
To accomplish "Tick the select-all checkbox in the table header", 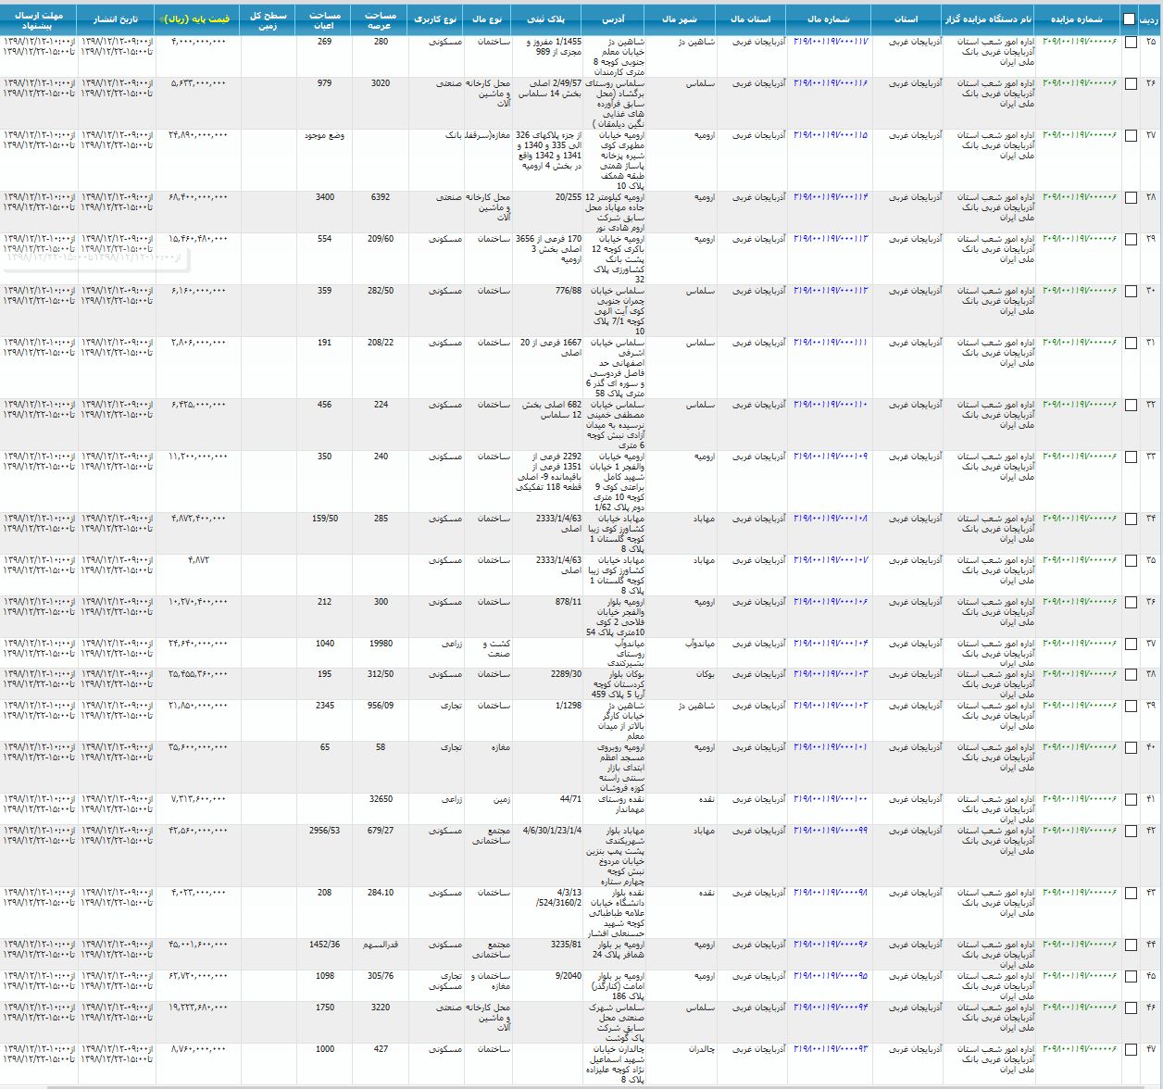I will point(1129,19).
